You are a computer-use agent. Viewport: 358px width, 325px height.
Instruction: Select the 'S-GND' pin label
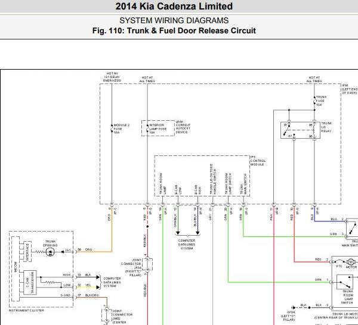tap(66, 295)
